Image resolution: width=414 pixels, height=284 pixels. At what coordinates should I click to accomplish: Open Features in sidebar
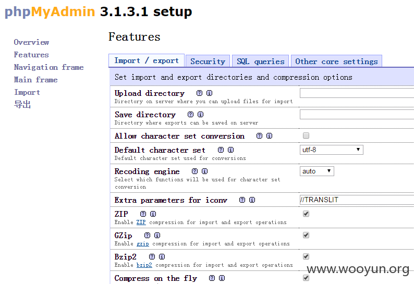coord(31,55)
